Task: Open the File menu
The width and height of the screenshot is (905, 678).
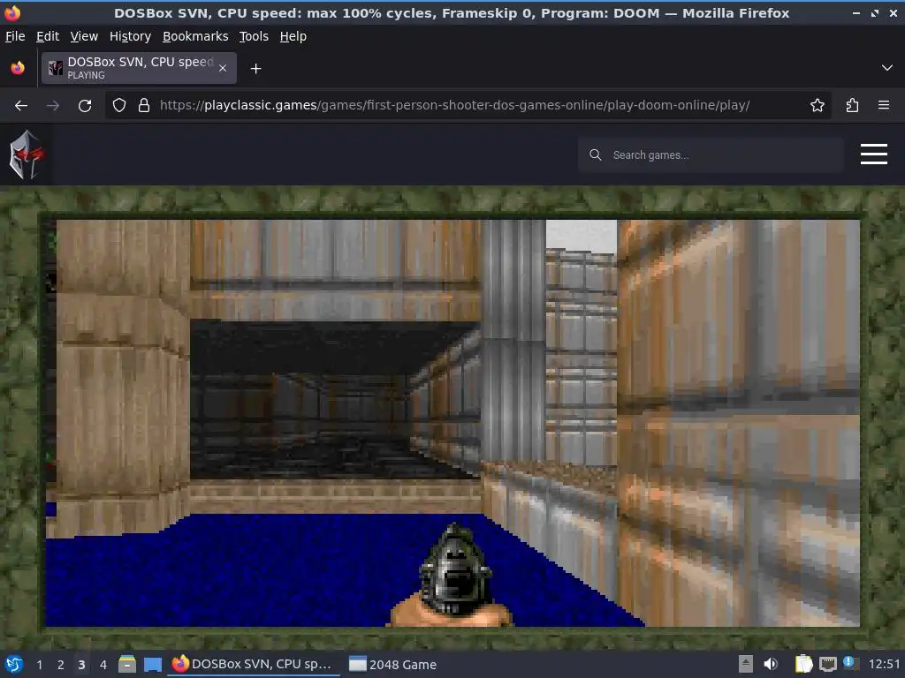Action: pos(15,36)
